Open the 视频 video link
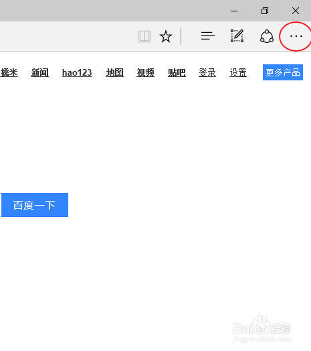311x351 pixels. [x=146, y=73]
